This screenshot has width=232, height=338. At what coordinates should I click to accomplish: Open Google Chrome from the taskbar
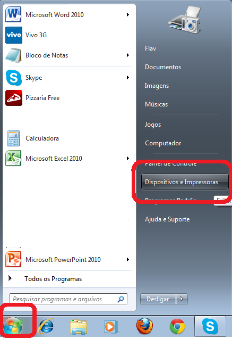(x=177, y=326)
